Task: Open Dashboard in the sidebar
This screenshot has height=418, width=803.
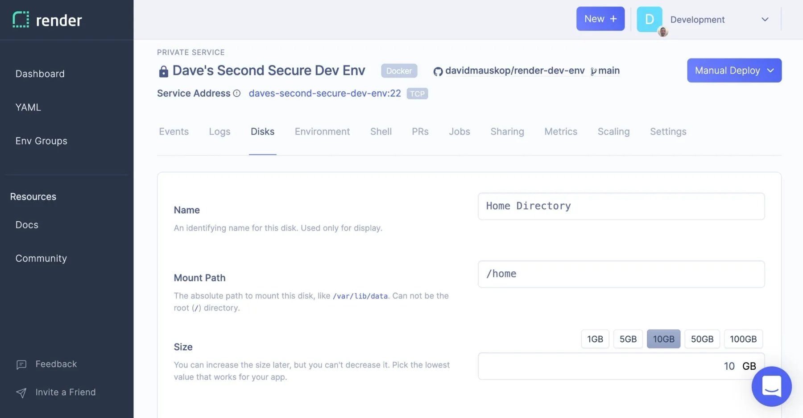Action: pyautogui.click(x=40, y=74)
